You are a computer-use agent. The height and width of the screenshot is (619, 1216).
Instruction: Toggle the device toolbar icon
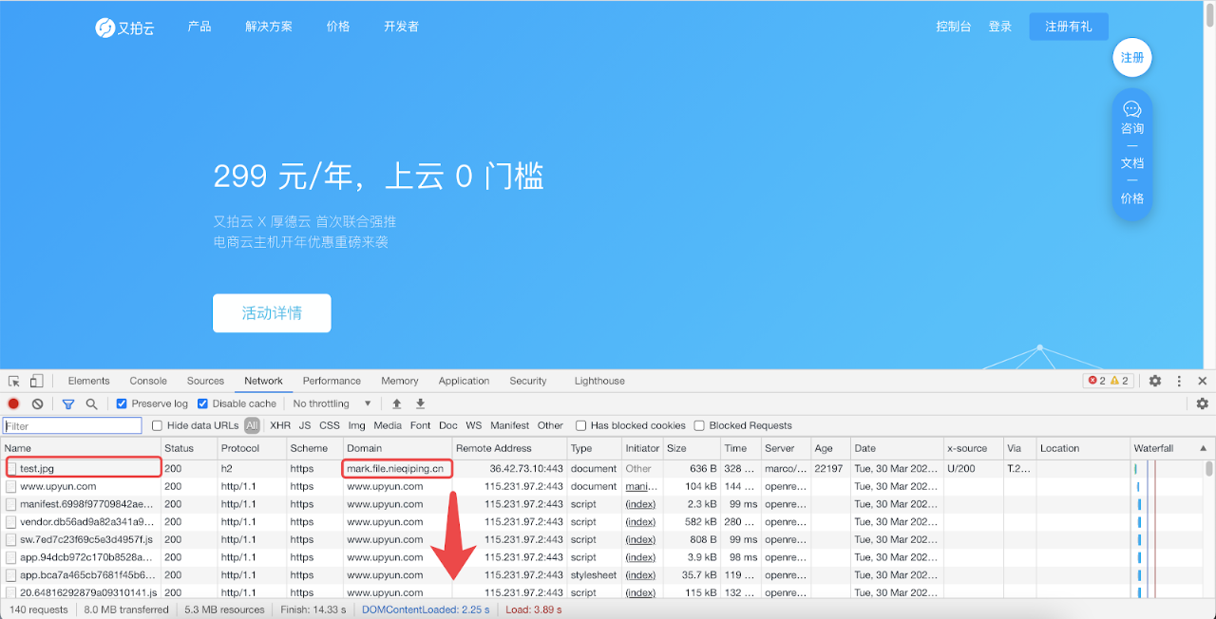click(36, 381)
